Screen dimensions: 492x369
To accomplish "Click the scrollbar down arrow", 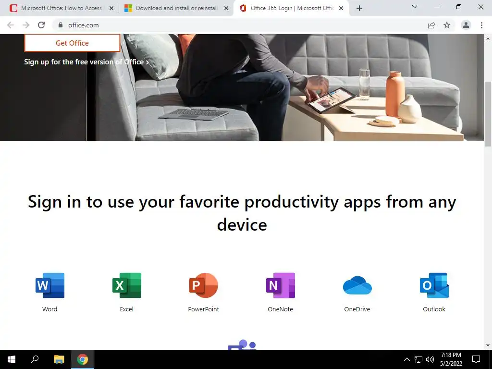I will pos(488,345).
